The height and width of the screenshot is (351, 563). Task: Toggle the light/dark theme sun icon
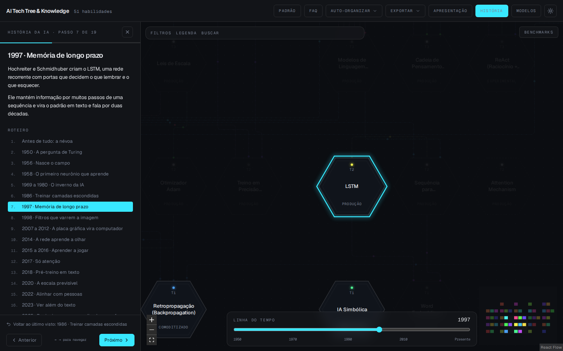pyautogui.click(x=550, y=11)
